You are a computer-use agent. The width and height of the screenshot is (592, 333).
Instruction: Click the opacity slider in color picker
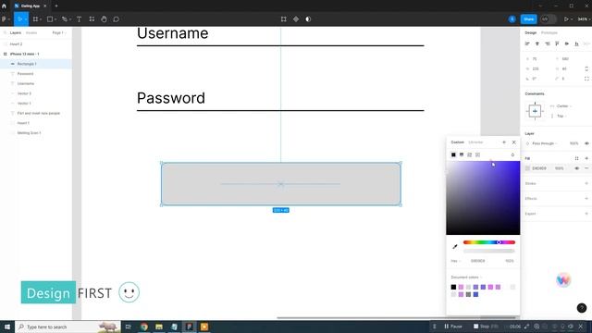[489, 251]
